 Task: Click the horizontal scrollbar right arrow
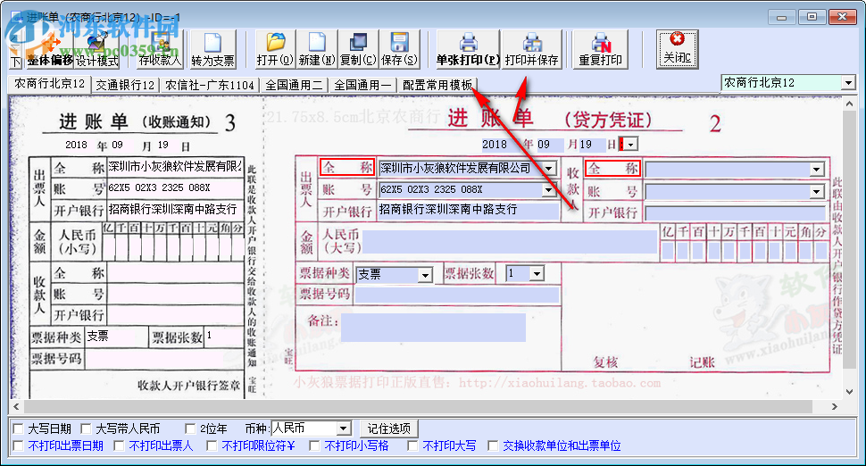[834, 406]
